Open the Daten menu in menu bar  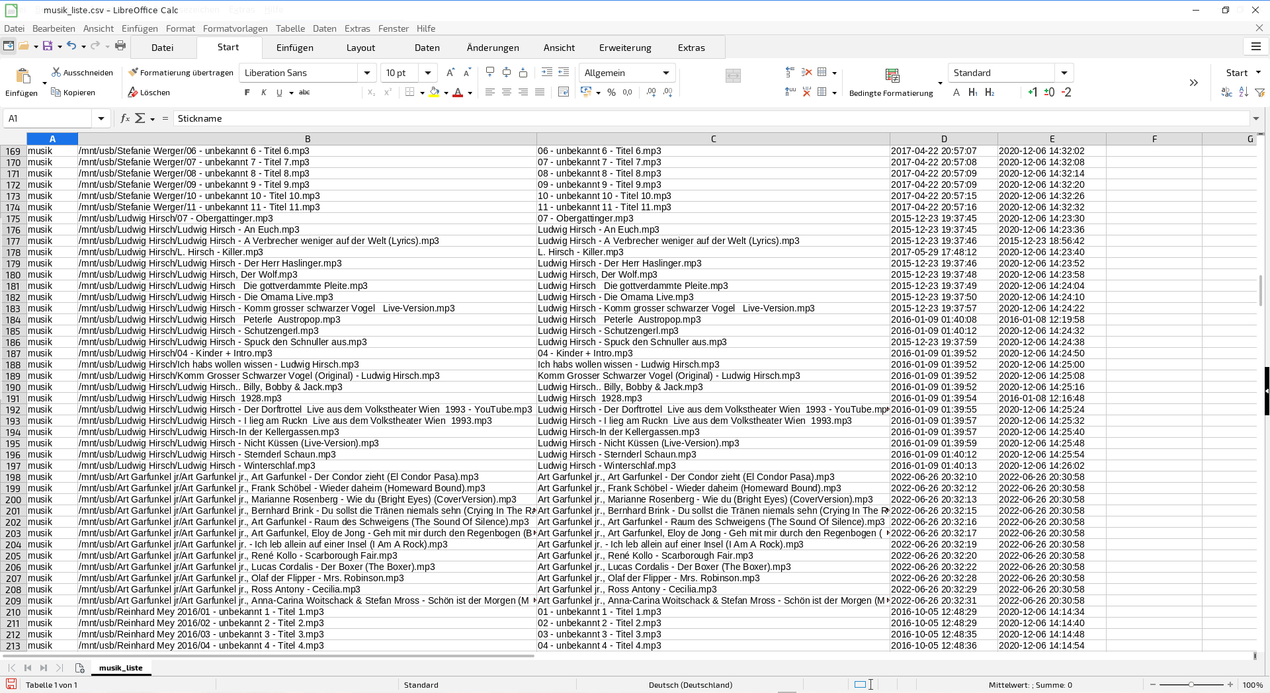pos(324,28)
